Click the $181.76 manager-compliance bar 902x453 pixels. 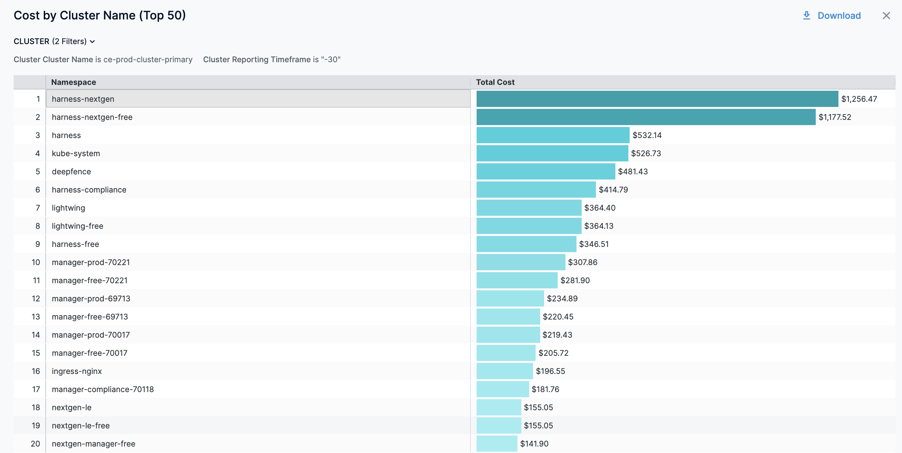pos(502,389)
